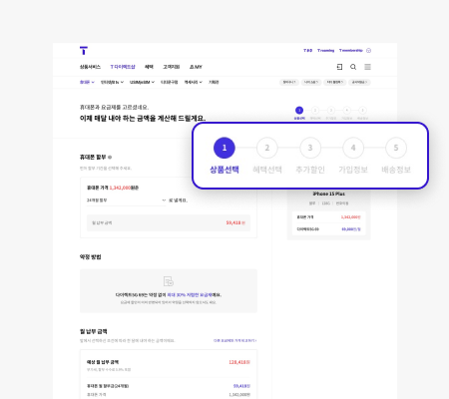Select step 1 circle 상품선택
The height and width of the screenshot is (399, 449).
[224, 148]
